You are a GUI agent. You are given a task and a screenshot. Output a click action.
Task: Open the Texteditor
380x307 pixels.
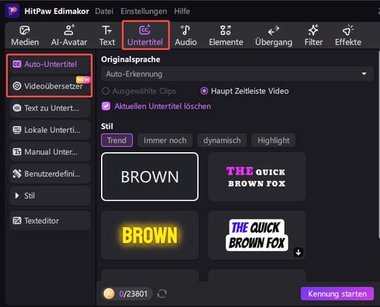[x=50, y=220]
